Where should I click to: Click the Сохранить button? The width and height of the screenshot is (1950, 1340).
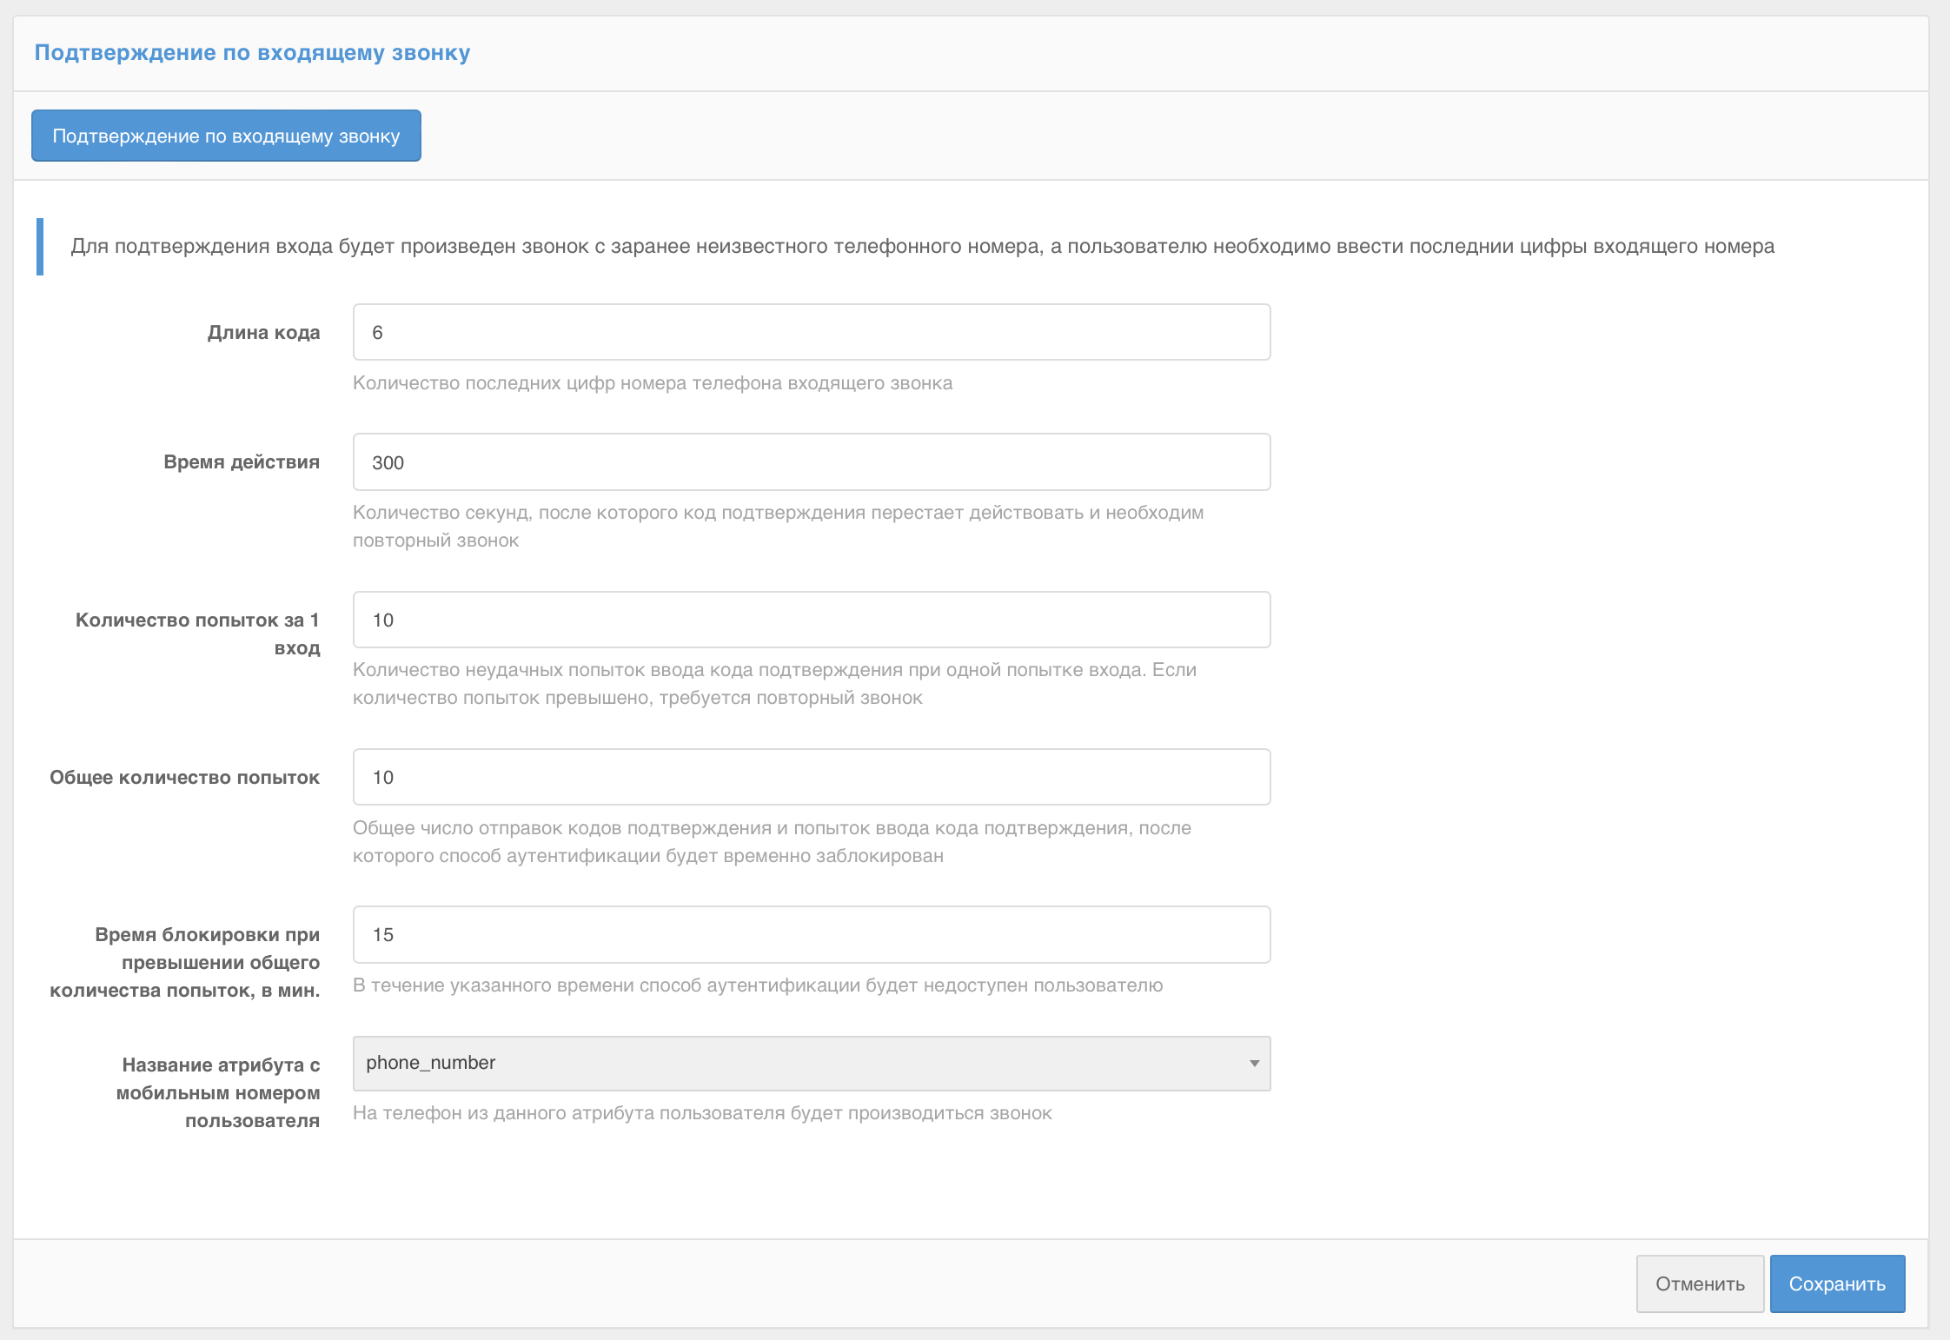click(1836, 1284)
